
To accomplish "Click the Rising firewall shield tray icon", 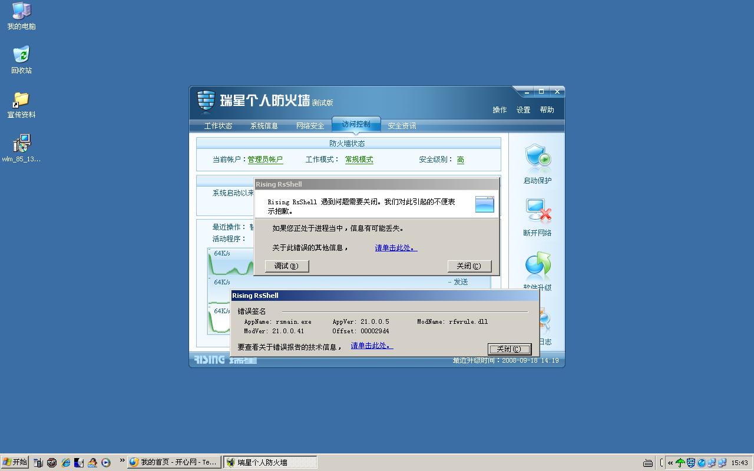I will pyautogui.click(x=690, y=463).
